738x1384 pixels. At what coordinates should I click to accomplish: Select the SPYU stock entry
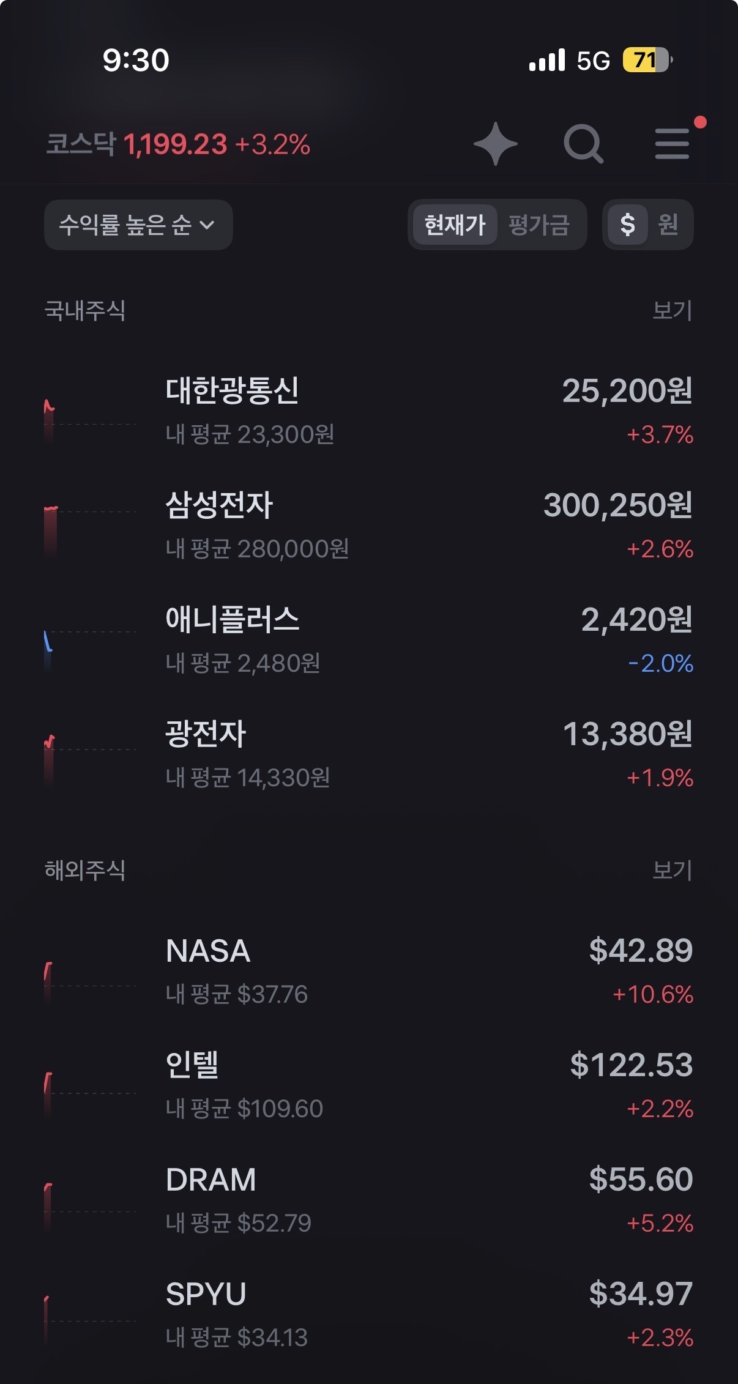369,1314
